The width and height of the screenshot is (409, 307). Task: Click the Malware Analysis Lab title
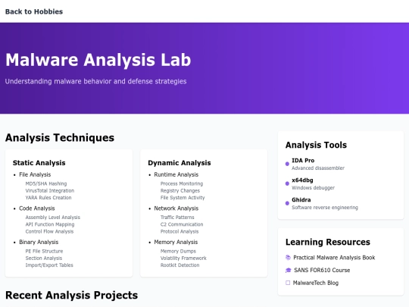coord(98,60)
